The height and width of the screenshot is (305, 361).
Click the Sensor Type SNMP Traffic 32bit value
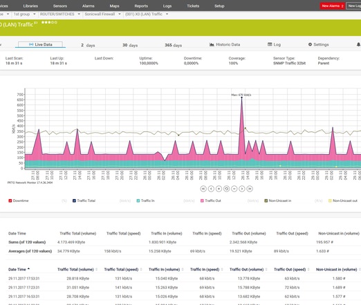point(289,63)
